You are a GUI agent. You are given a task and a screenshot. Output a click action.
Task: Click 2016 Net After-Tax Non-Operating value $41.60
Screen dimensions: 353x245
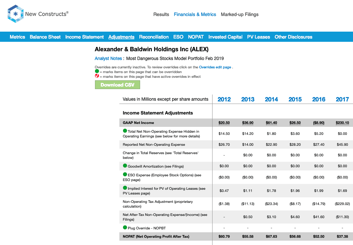[318, 217]
